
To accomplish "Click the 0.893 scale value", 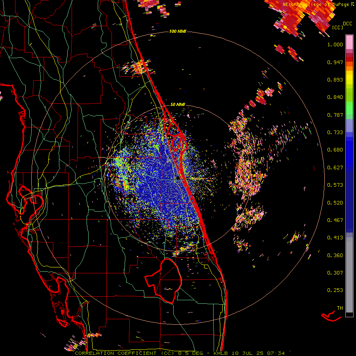I will (x=335, y=80).
